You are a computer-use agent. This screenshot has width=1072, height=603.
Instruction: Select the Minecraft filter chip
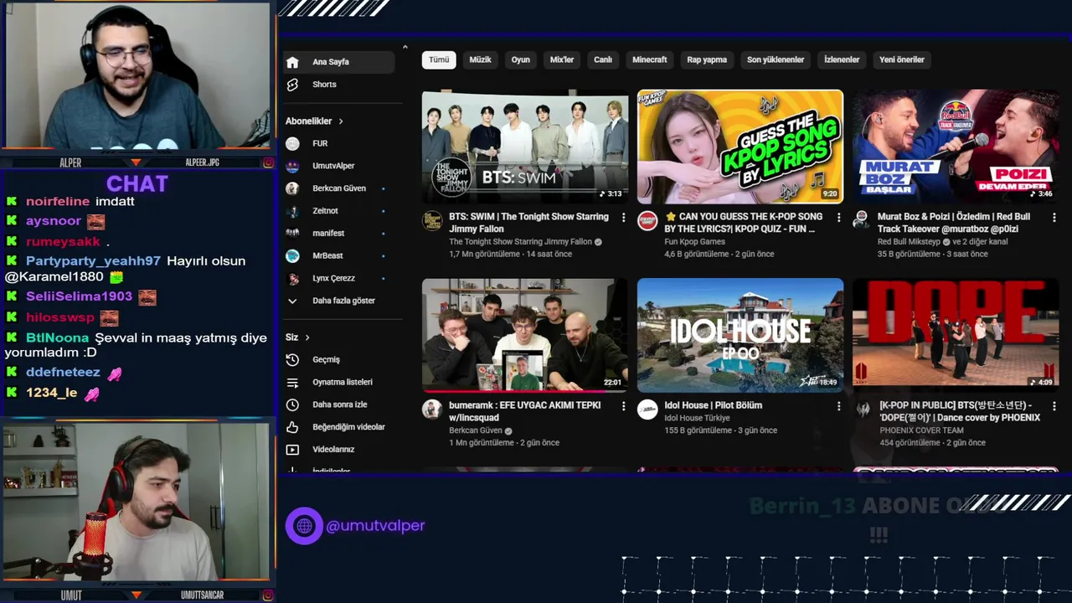pyautogui.click(x=650, y=60)
